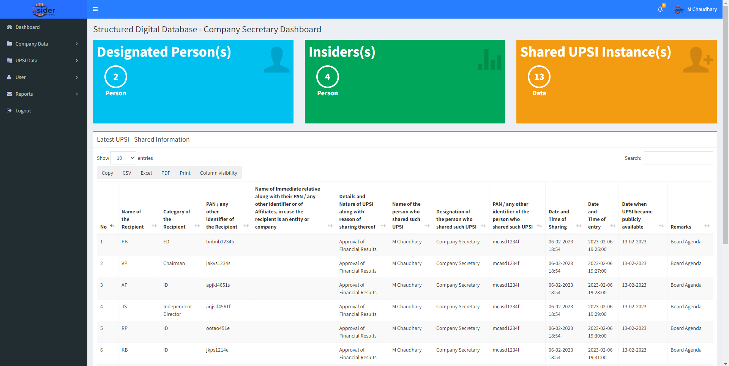Click the bar chart icon on Insiders card
This screenshot has width=729, height=366.
point(490,60)
